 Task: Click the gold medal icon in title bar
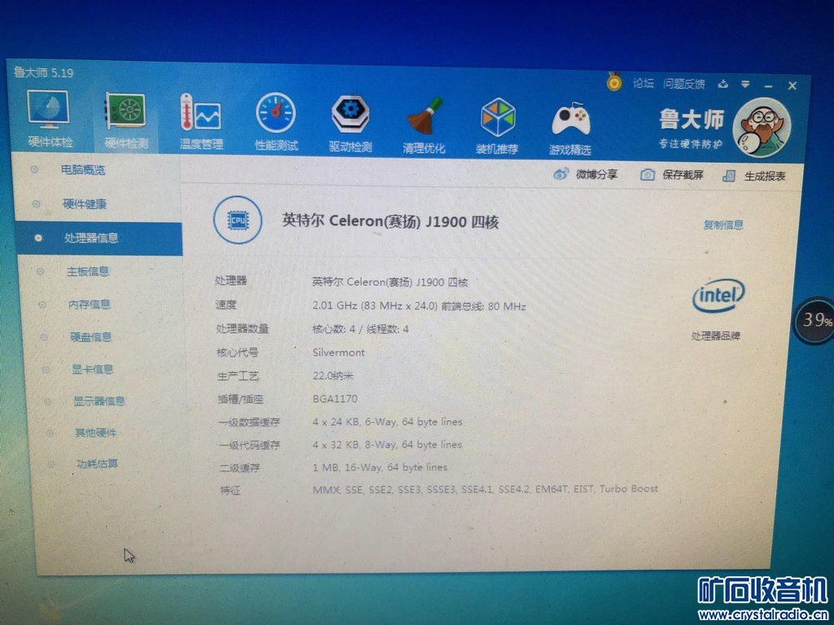(614, 82)
